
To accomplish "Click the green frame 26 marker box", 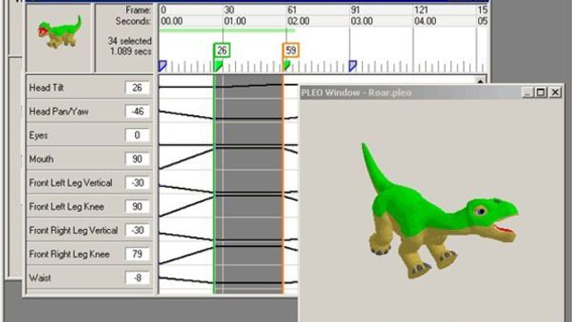I will (x=222, y=50).
